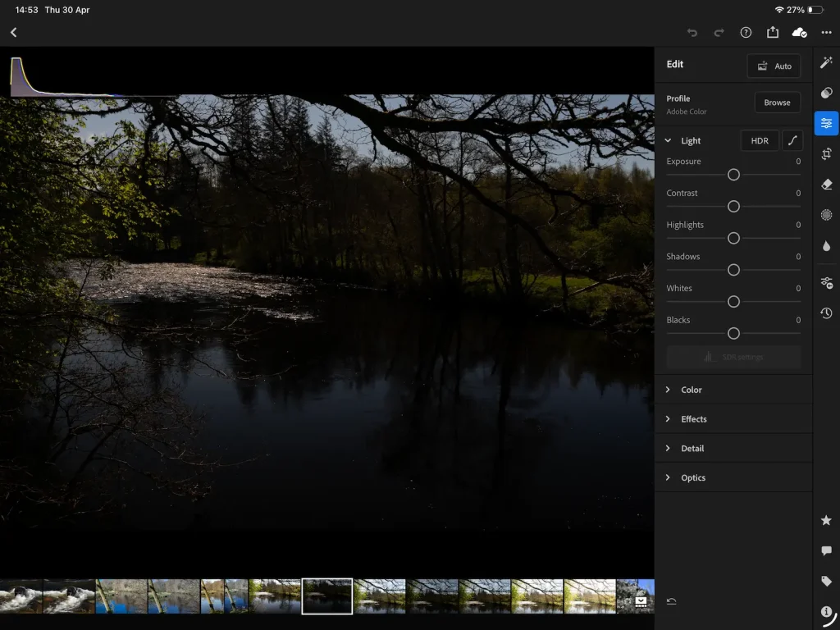Check cloud sync status icon

coord(800,33)
